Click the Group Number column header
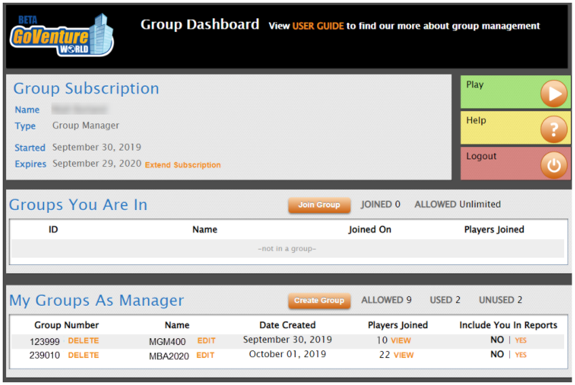The image size is (575, 385). pyautogui.click(x=67, y=325)
